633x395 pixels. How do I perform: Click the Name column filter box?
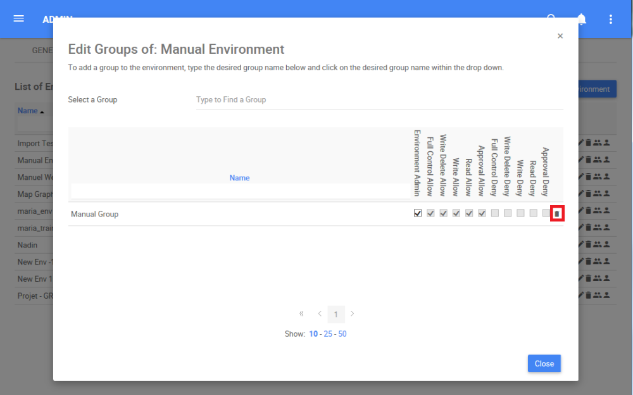click(x=240, y=191)
